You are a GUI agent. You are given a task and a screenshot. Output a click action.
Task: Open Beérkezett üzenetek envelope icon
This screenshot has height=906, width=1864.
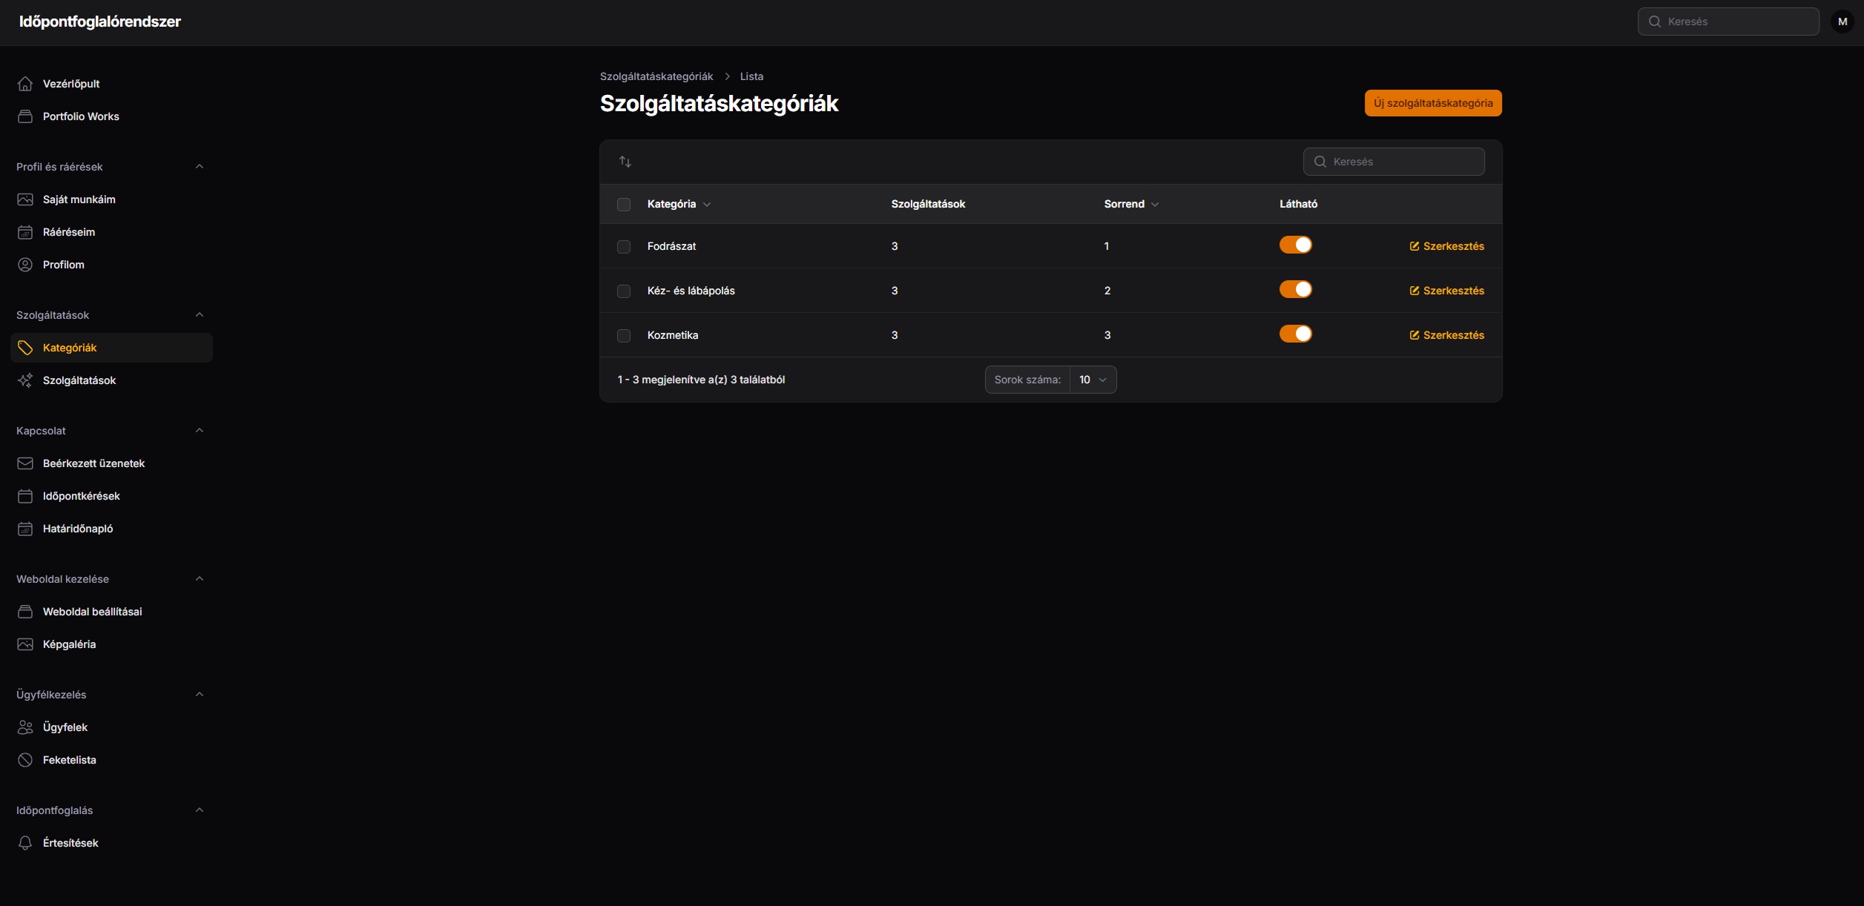pos(25,463)
